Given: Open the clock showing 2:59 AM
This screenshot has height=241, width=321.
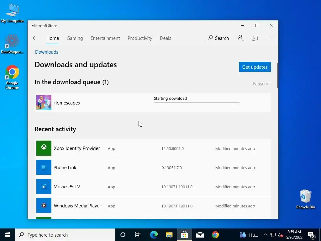Looking at the screenshot, I should click(x=294, y=235).
